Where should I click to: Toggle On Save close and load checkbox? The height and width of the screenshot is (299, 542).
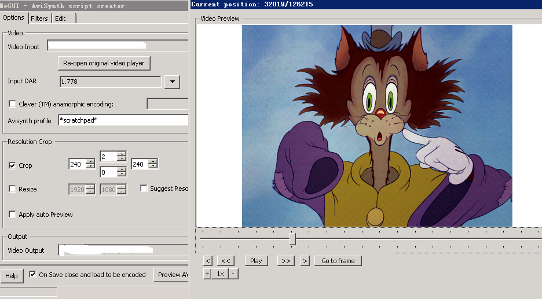[x=32, y=275]
